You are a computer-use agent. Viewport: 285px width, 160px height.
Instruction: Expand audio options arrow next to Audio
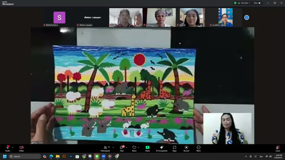[x=12, y=147]
